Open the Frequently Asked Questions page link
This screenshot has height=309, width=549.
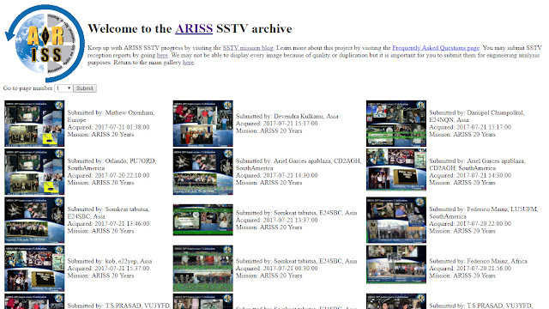click(x=436, y=48)
